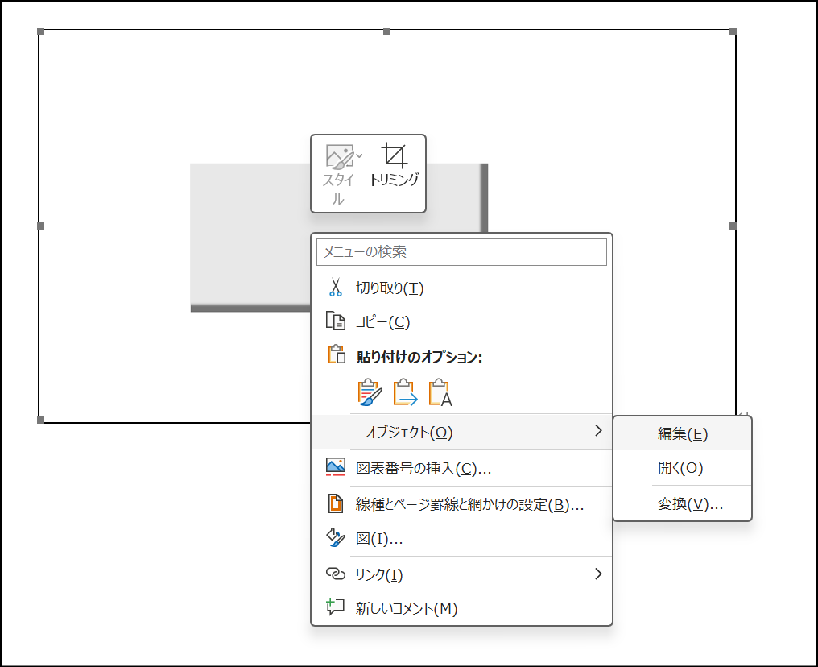Screen dimensions: 818x667
Task: Click the caption picture icon
Action: [336, 467]
